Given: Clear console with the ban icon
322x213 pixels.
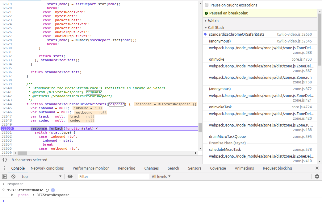Looking at the screenshot, I should (13, 177).
